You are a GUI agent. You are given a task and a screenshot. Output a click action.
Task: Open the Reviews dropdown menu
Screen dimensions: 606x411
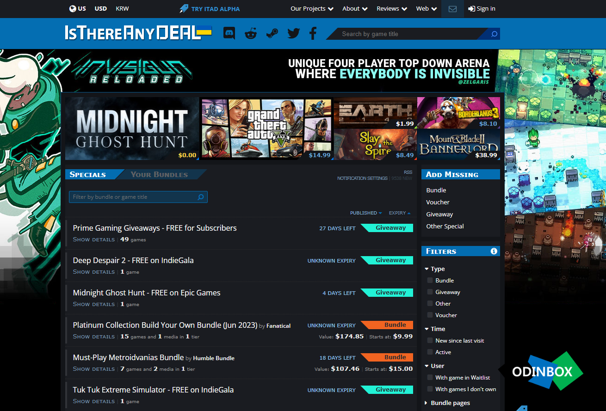[x=392, y=8]
